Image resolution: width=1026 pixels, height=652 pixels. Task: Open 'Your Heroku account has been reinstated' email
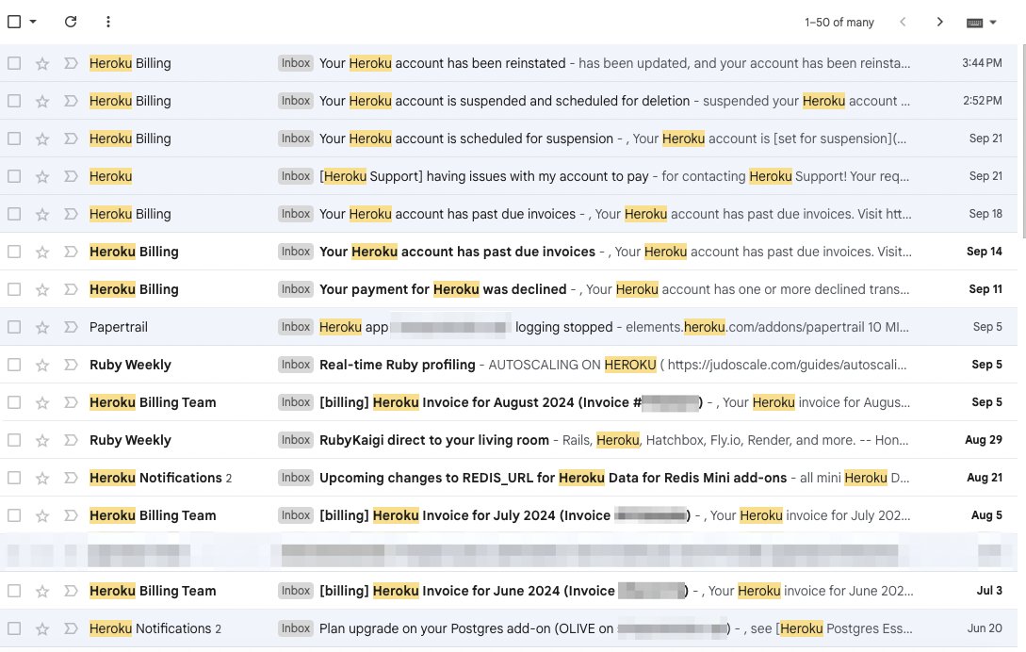[x=442, y=63]
